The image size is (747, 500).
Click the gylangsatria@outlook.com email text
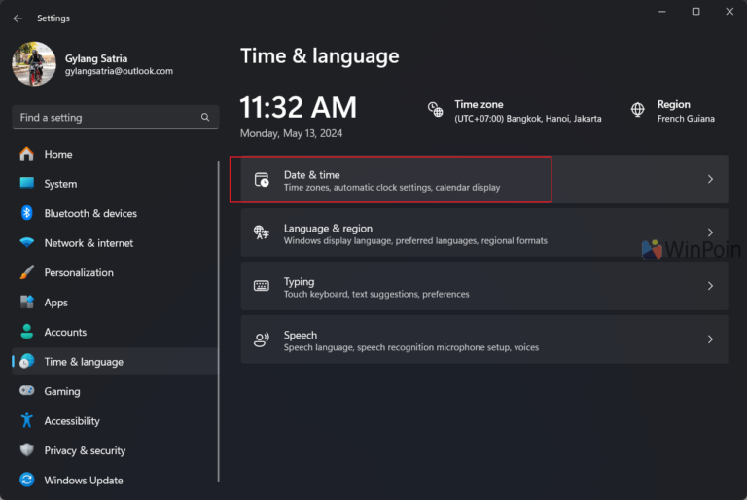click(x=119, y=71)
